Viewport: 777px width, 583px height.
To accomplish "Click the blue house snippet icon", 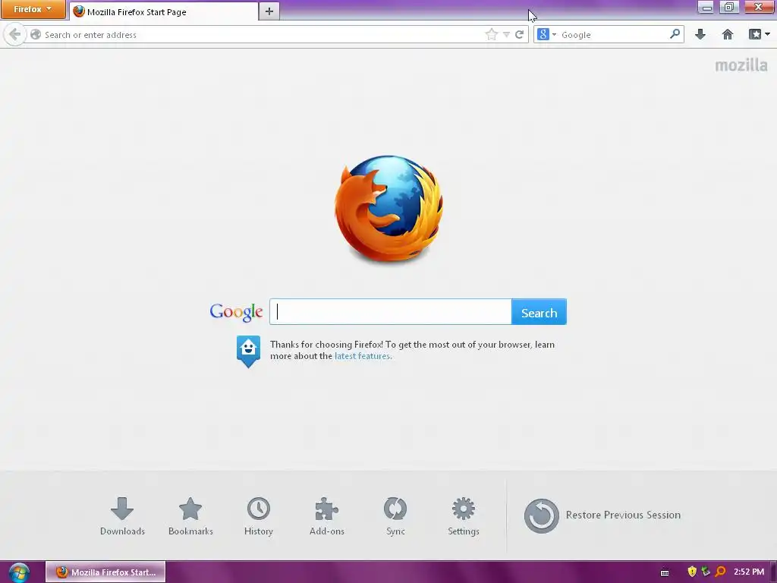I will tap(248, 351).
